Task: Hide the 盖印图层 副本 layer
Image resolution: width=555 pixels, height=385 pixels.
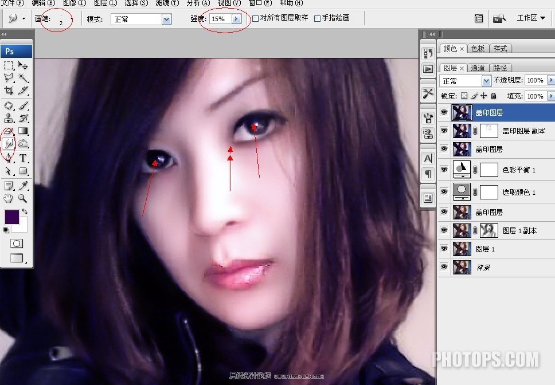Action: [x=444, y=131]
